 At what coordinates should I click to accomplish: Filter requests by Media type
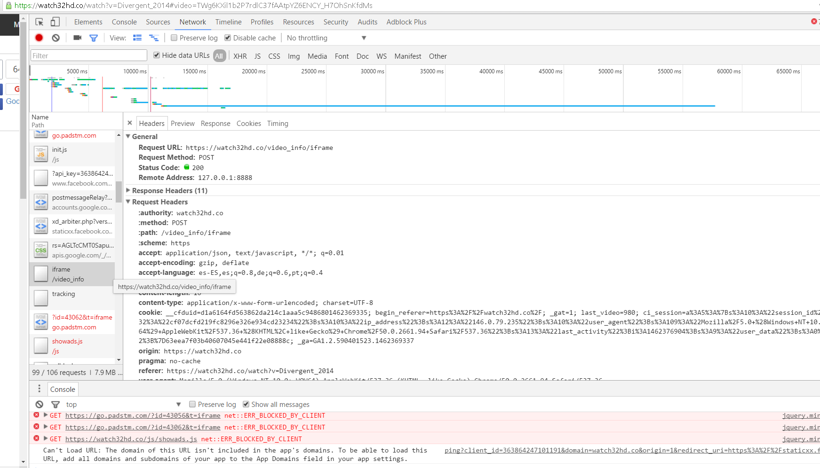318,56
